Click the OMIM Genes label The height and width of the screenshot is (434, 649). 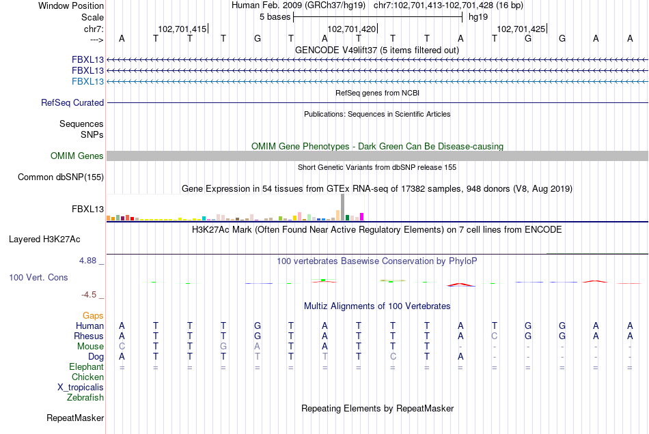coord(77,156)
